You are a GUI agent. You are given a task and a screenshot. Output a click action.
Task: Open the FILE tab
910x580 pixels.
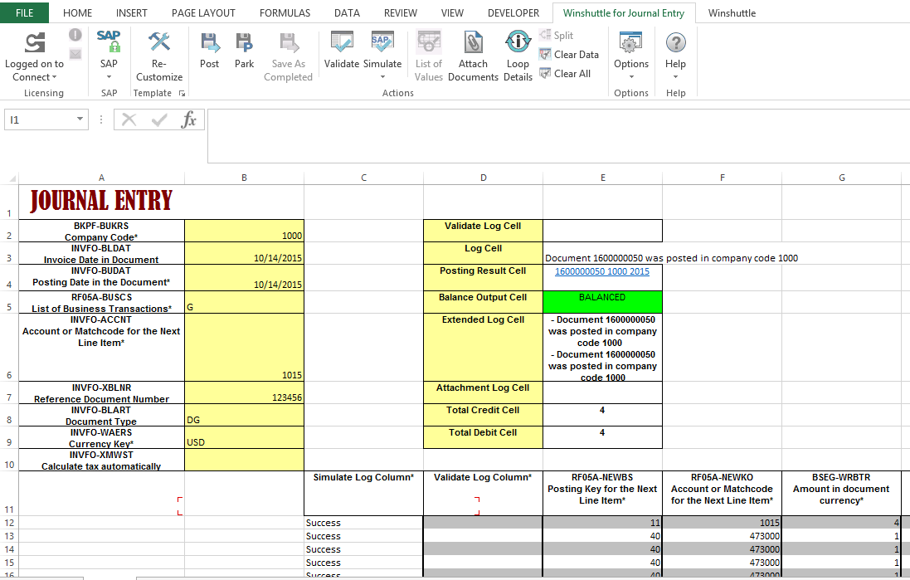(24, 12)
